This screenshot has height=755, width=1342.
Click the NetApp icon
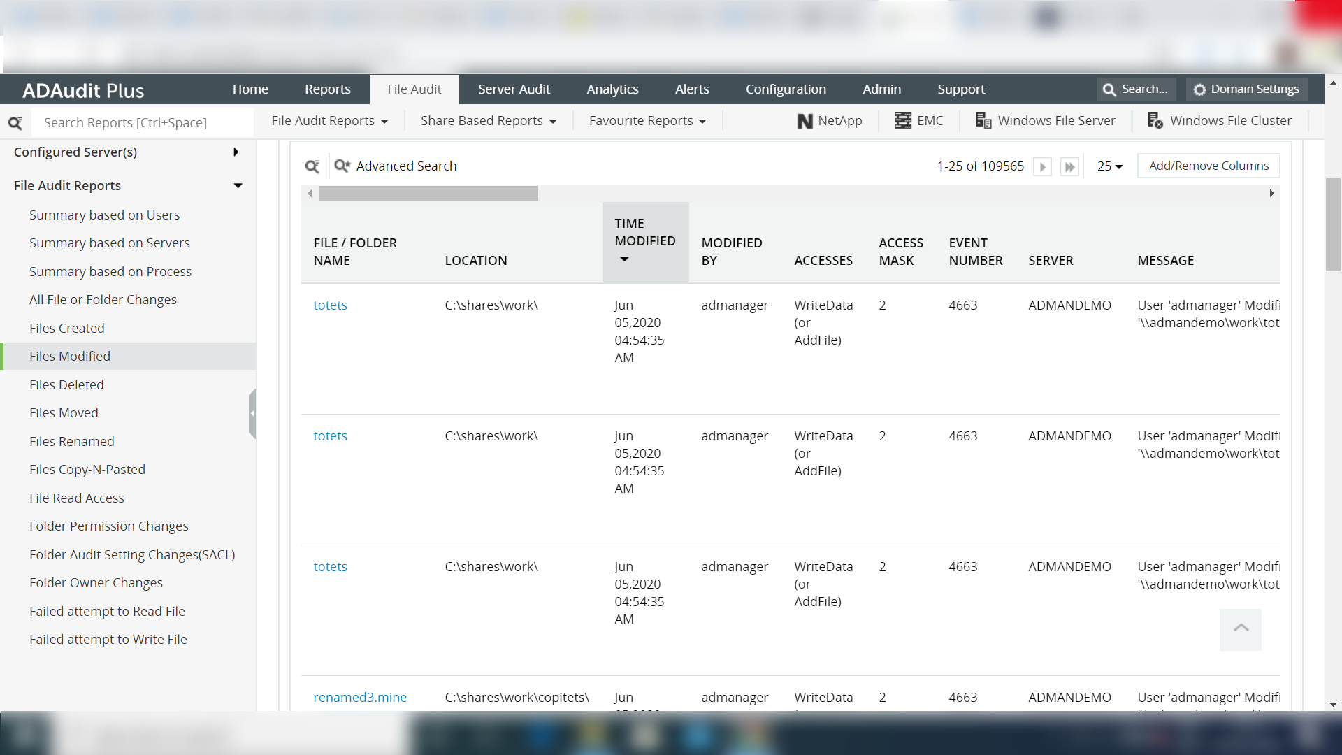(x=805, y=121)
